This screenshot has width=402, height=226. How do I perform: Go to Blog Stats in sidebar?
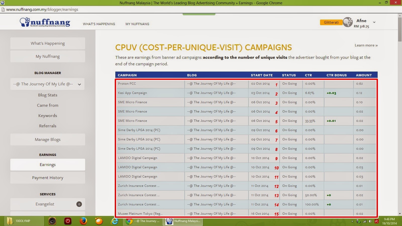coord(48,95)
